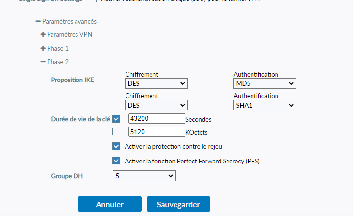Open the first Chiffrement DES dropdown

[156, 84]
